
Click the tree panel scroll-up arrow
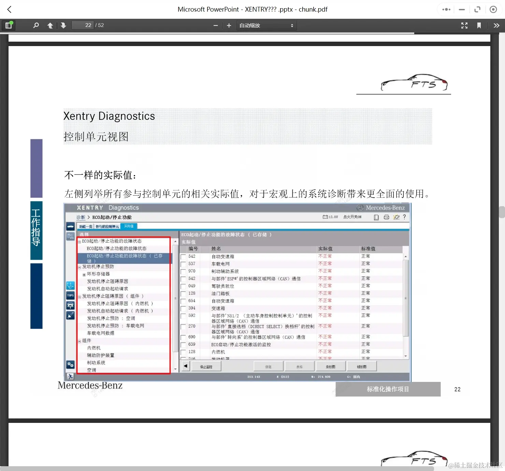(175, 241)
